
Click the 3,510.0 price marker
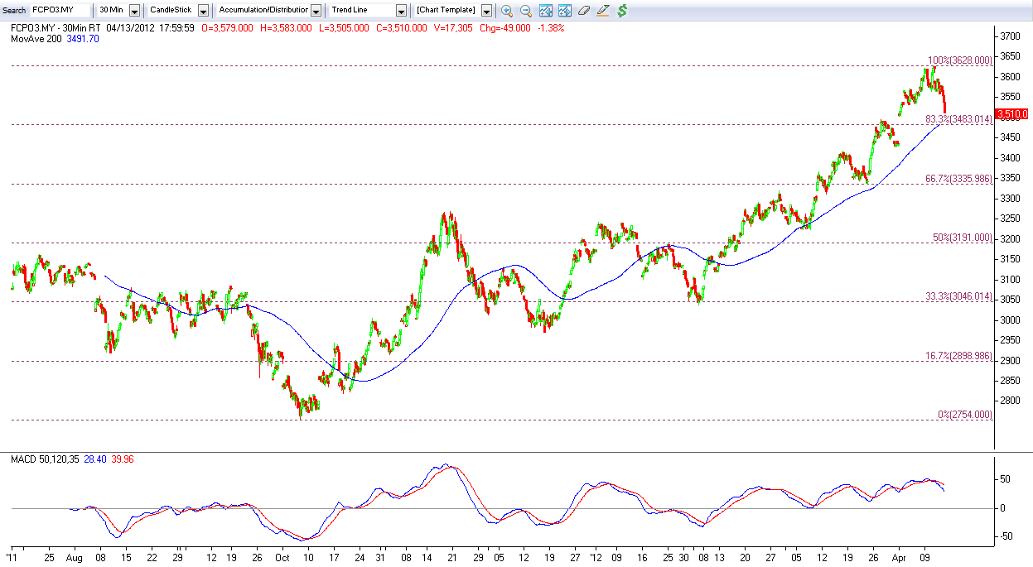click(1012, 114)
